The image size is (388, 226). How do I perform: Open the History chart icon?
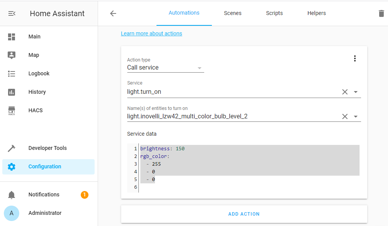(12, 92)
